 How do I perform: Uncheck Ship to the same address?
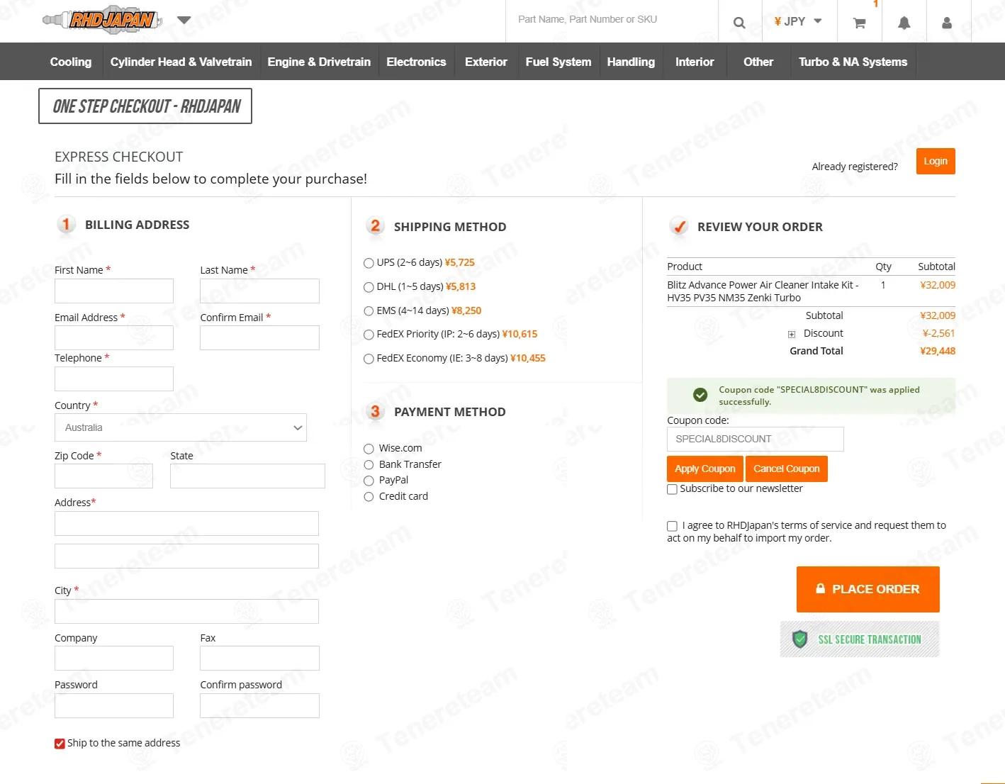coord(60,744)
